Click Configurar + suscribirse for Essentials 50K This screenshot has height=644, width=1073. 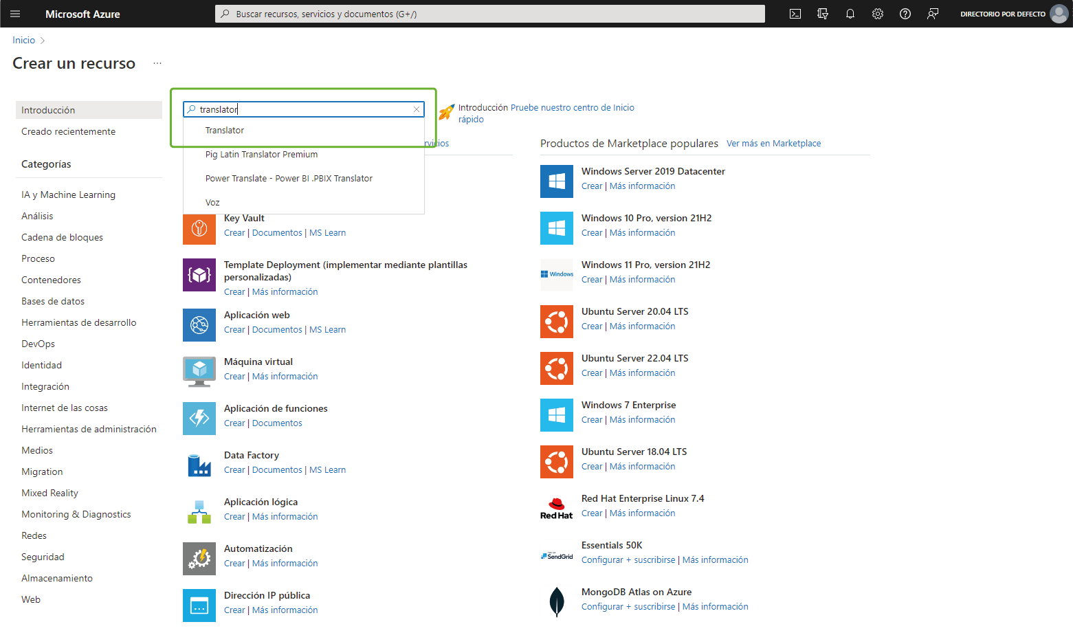pyautogui.click(x=628, y=560)
